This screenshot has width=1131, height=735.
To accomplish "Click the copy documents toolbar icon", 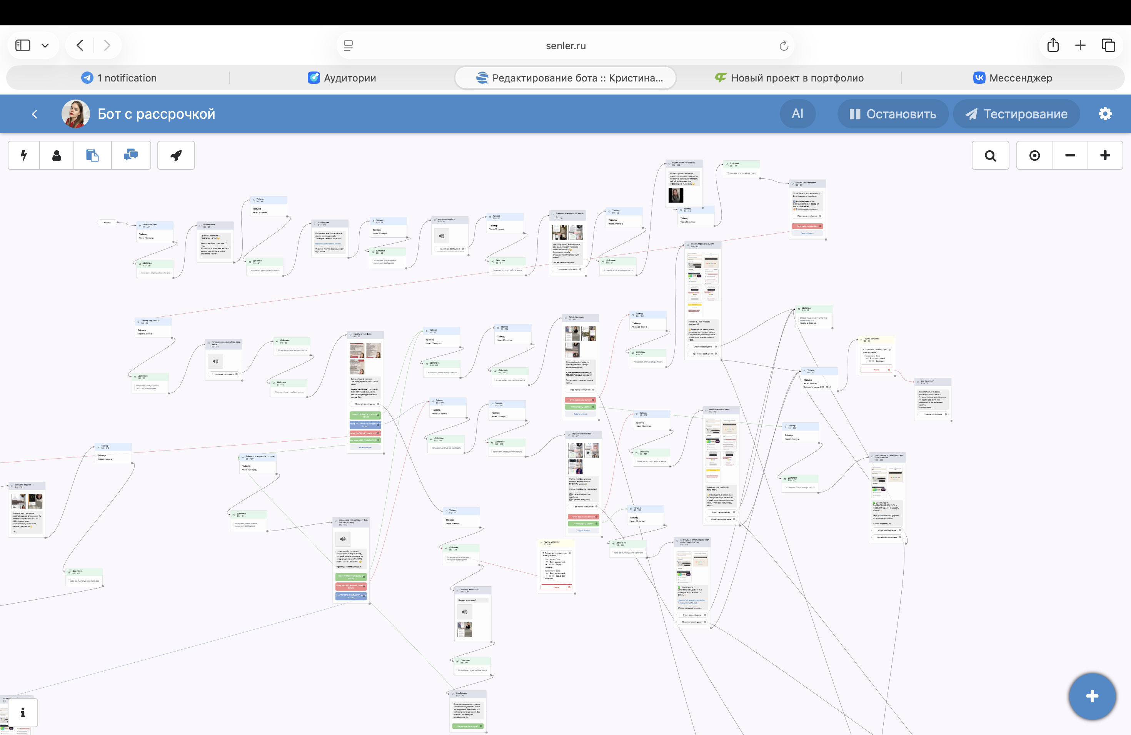I will coord(92,155).
